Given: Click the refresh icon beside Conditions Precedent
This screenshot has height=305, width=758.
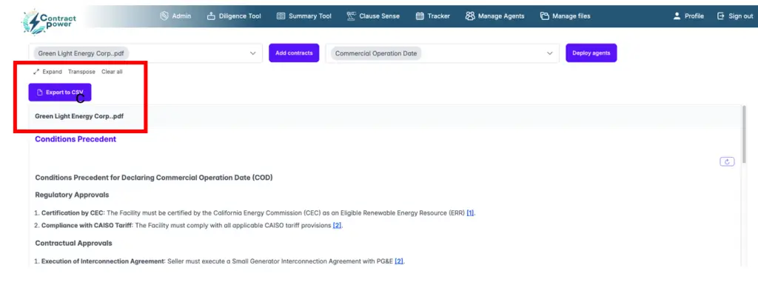Looking at the screenshot, I should click(726, 161).
